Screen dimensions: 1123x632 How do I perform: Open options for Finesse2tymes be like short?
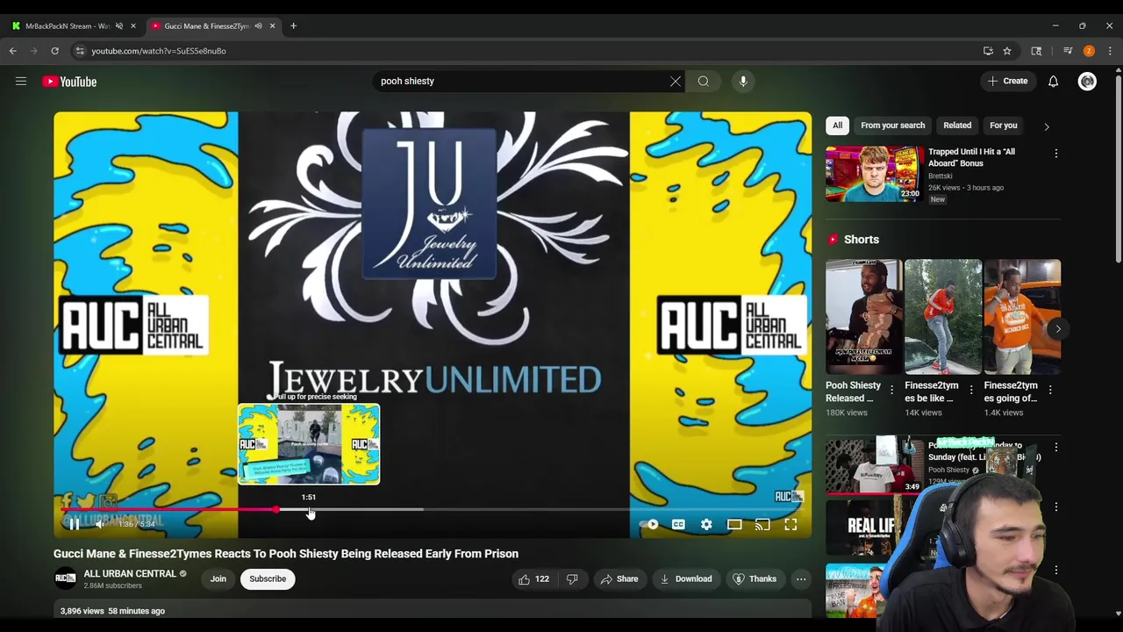[x=970, y=389]
